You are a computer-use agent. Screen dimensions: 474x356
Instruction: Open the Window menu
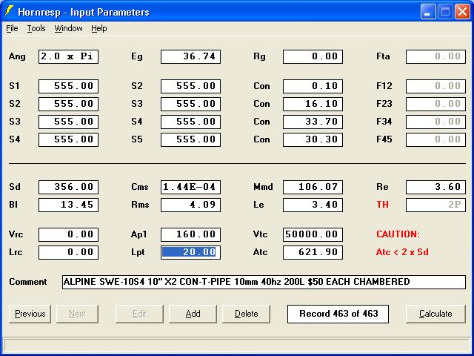[x=68, y=28]
